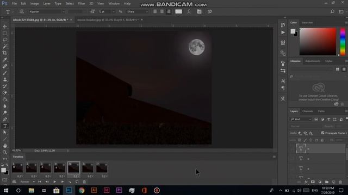Viewport: 348px width, 195px height.
Task: Toggle the adjustment layer filter icon
Action: [x=322, y=119]
